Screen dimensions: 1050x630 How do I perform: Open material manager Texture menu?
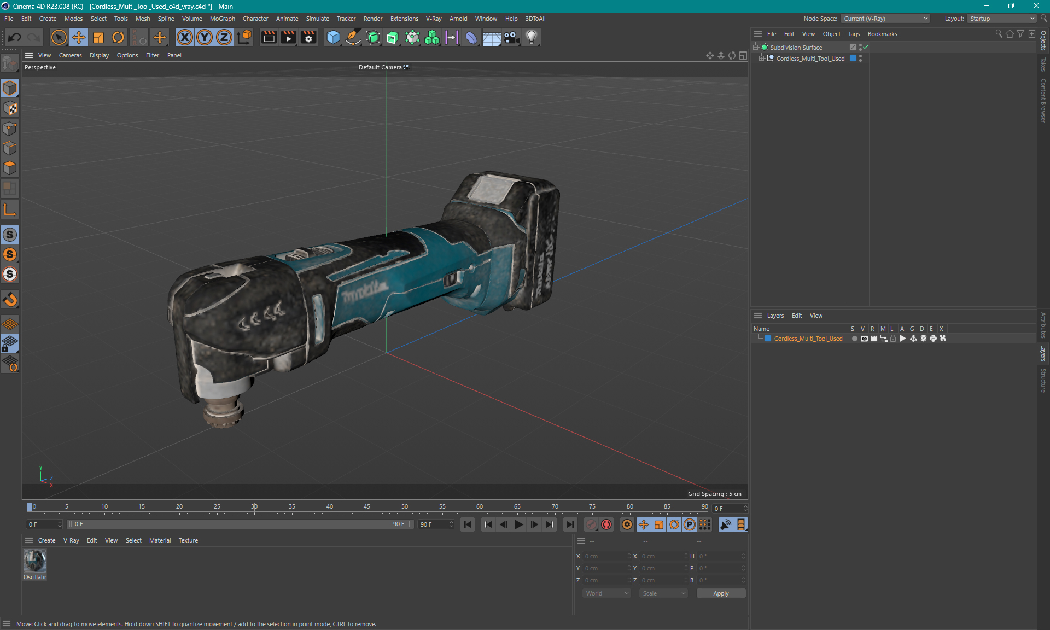point(188,540)
